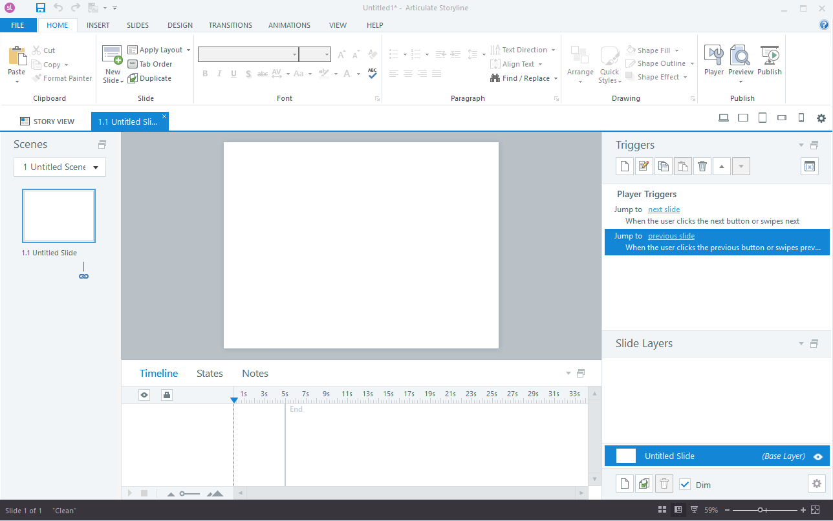
Task: Expand Apply Layout dropdown
Action: 188,50
